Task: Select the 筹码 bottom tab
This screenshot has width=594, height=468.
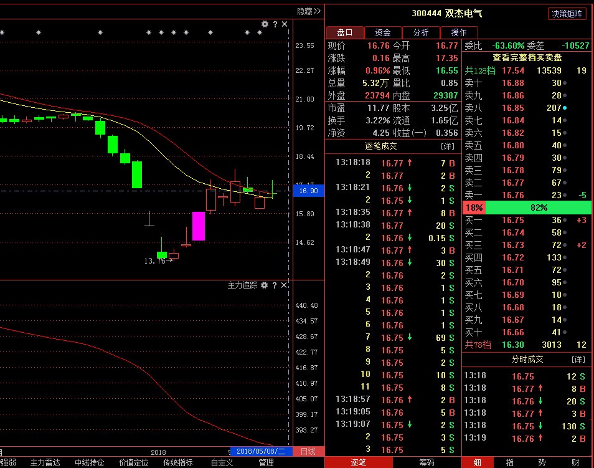Action: click(427, 462)
